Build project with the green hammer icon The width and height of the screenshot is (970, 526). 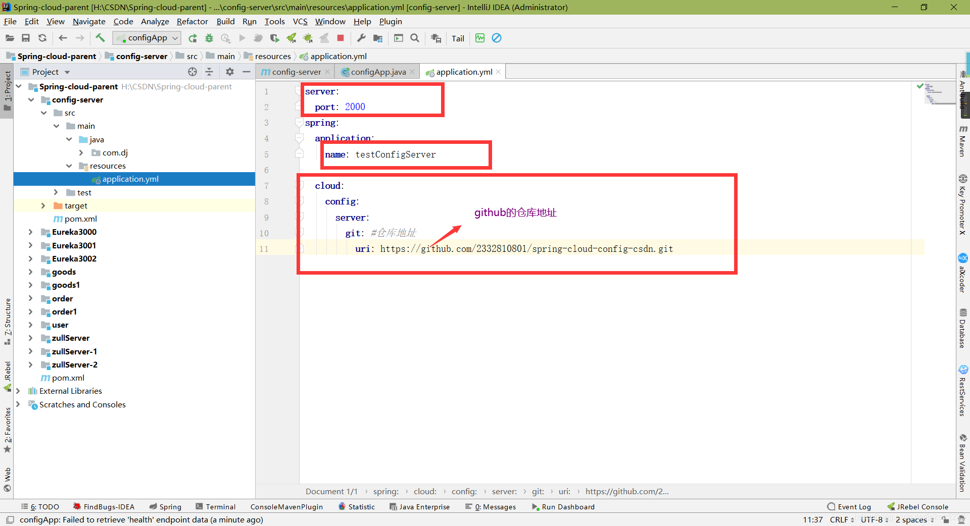pos(100,38)
